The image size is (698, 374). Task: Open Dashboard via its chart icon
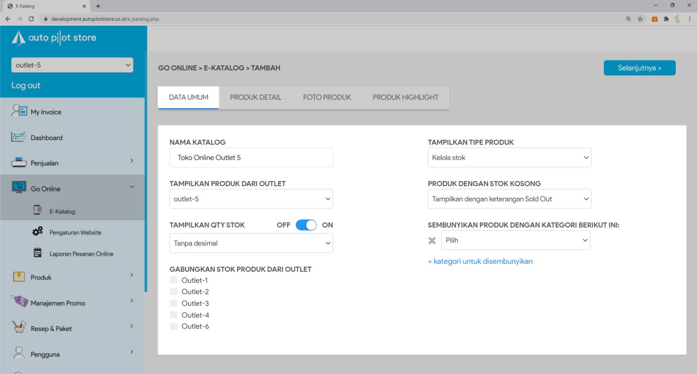[19, 137]
